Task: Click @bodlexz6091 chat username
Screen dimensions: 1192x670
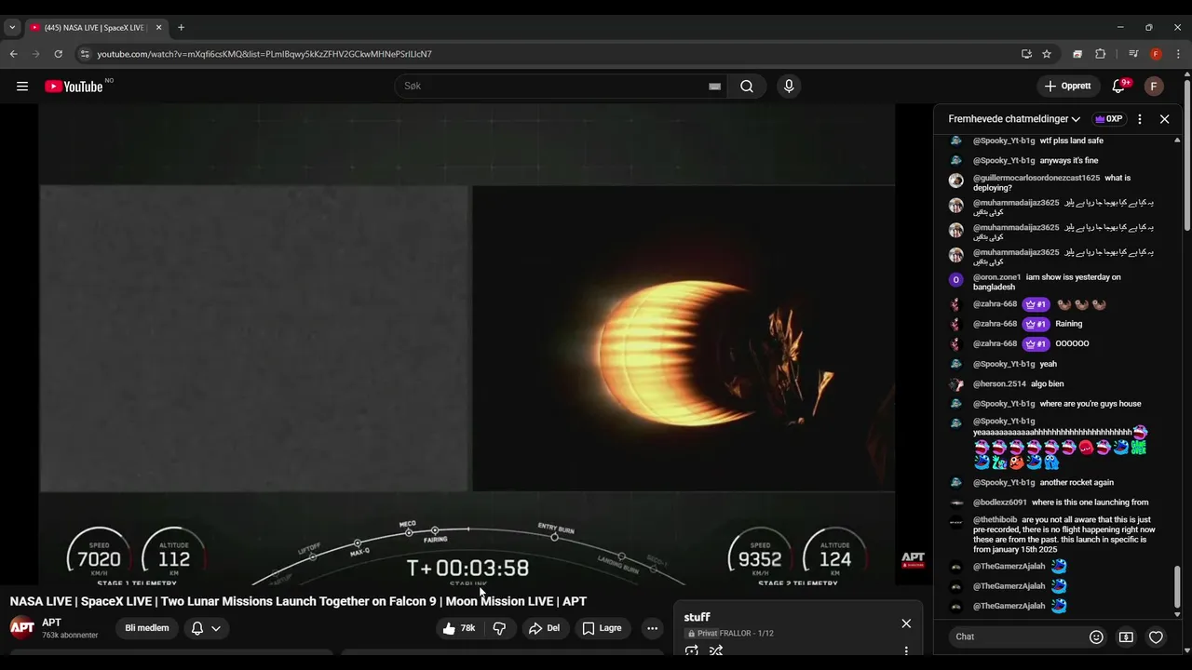Action: (x=1000, y=502)
